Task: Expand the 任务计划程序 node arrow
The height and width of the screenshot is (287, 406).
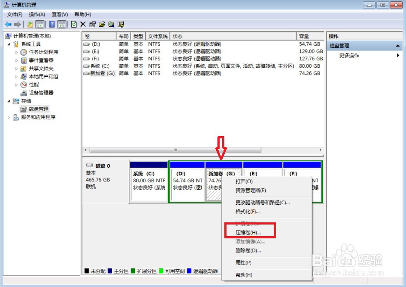Action: (16, 53)
